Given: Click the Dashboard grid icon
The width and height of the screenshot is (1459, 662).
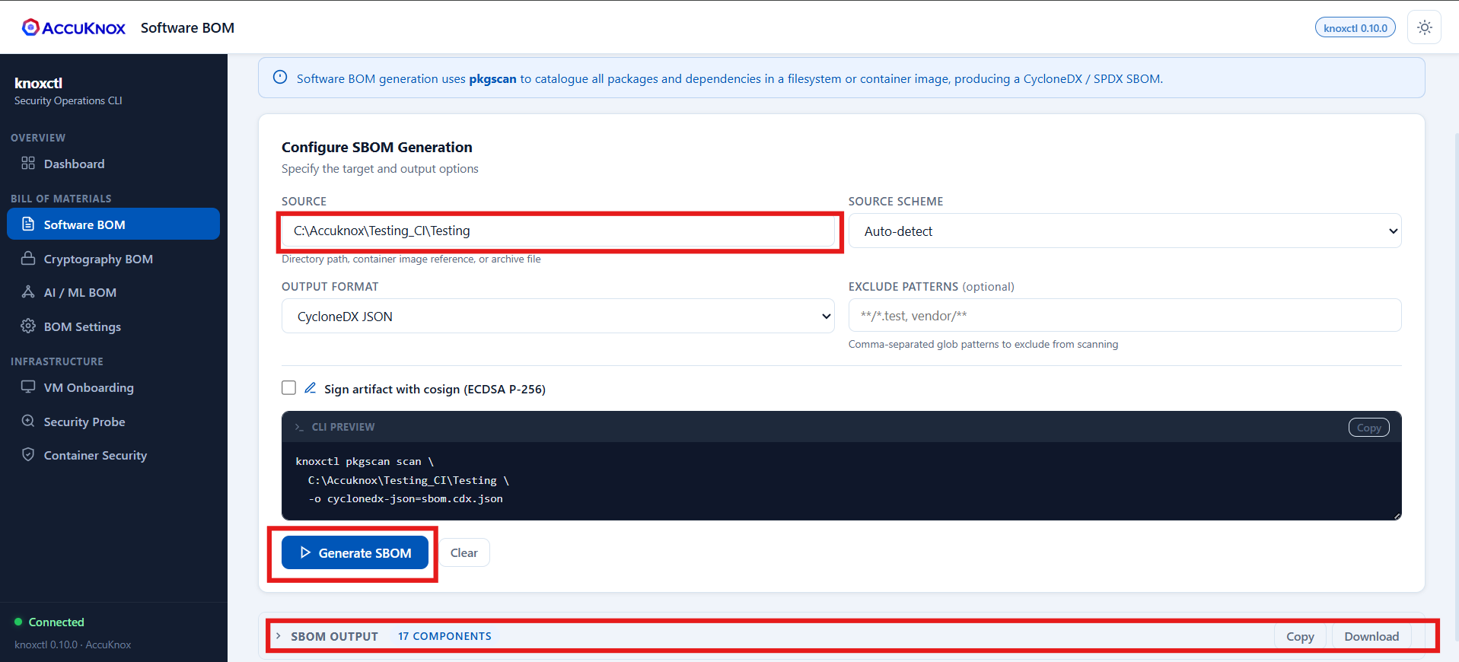Looking at the screenshot, I should (x=28, y=163).
